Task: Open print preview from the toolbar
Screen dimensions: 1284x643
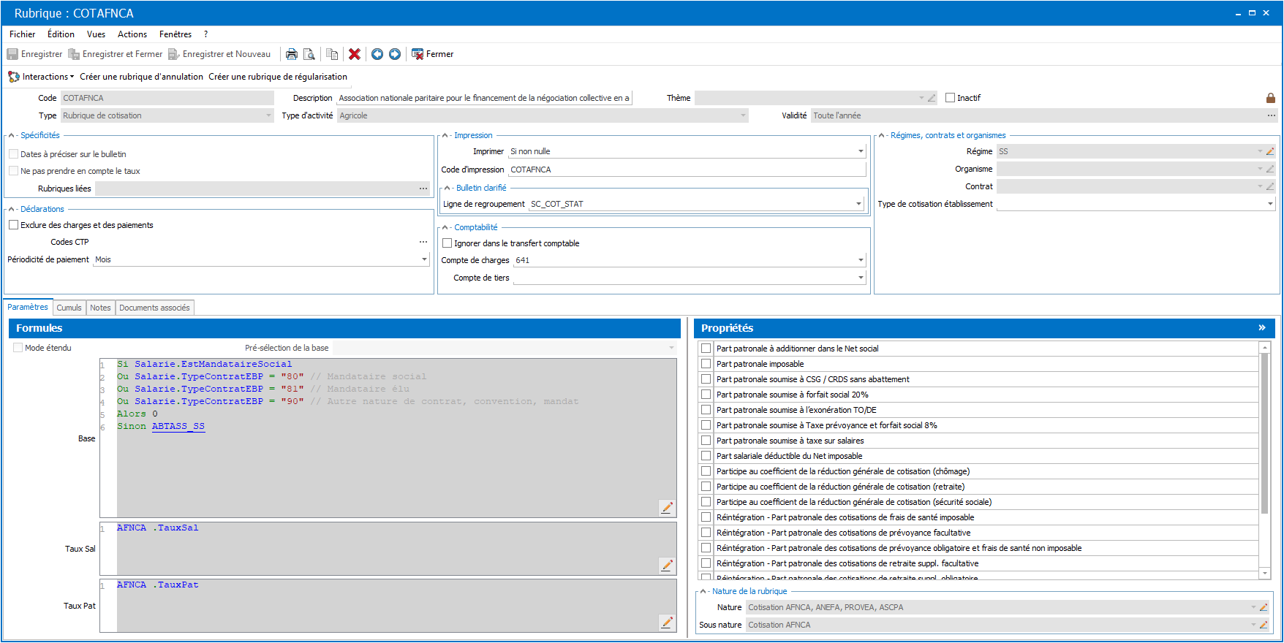Action: click(x=309, y=54)
